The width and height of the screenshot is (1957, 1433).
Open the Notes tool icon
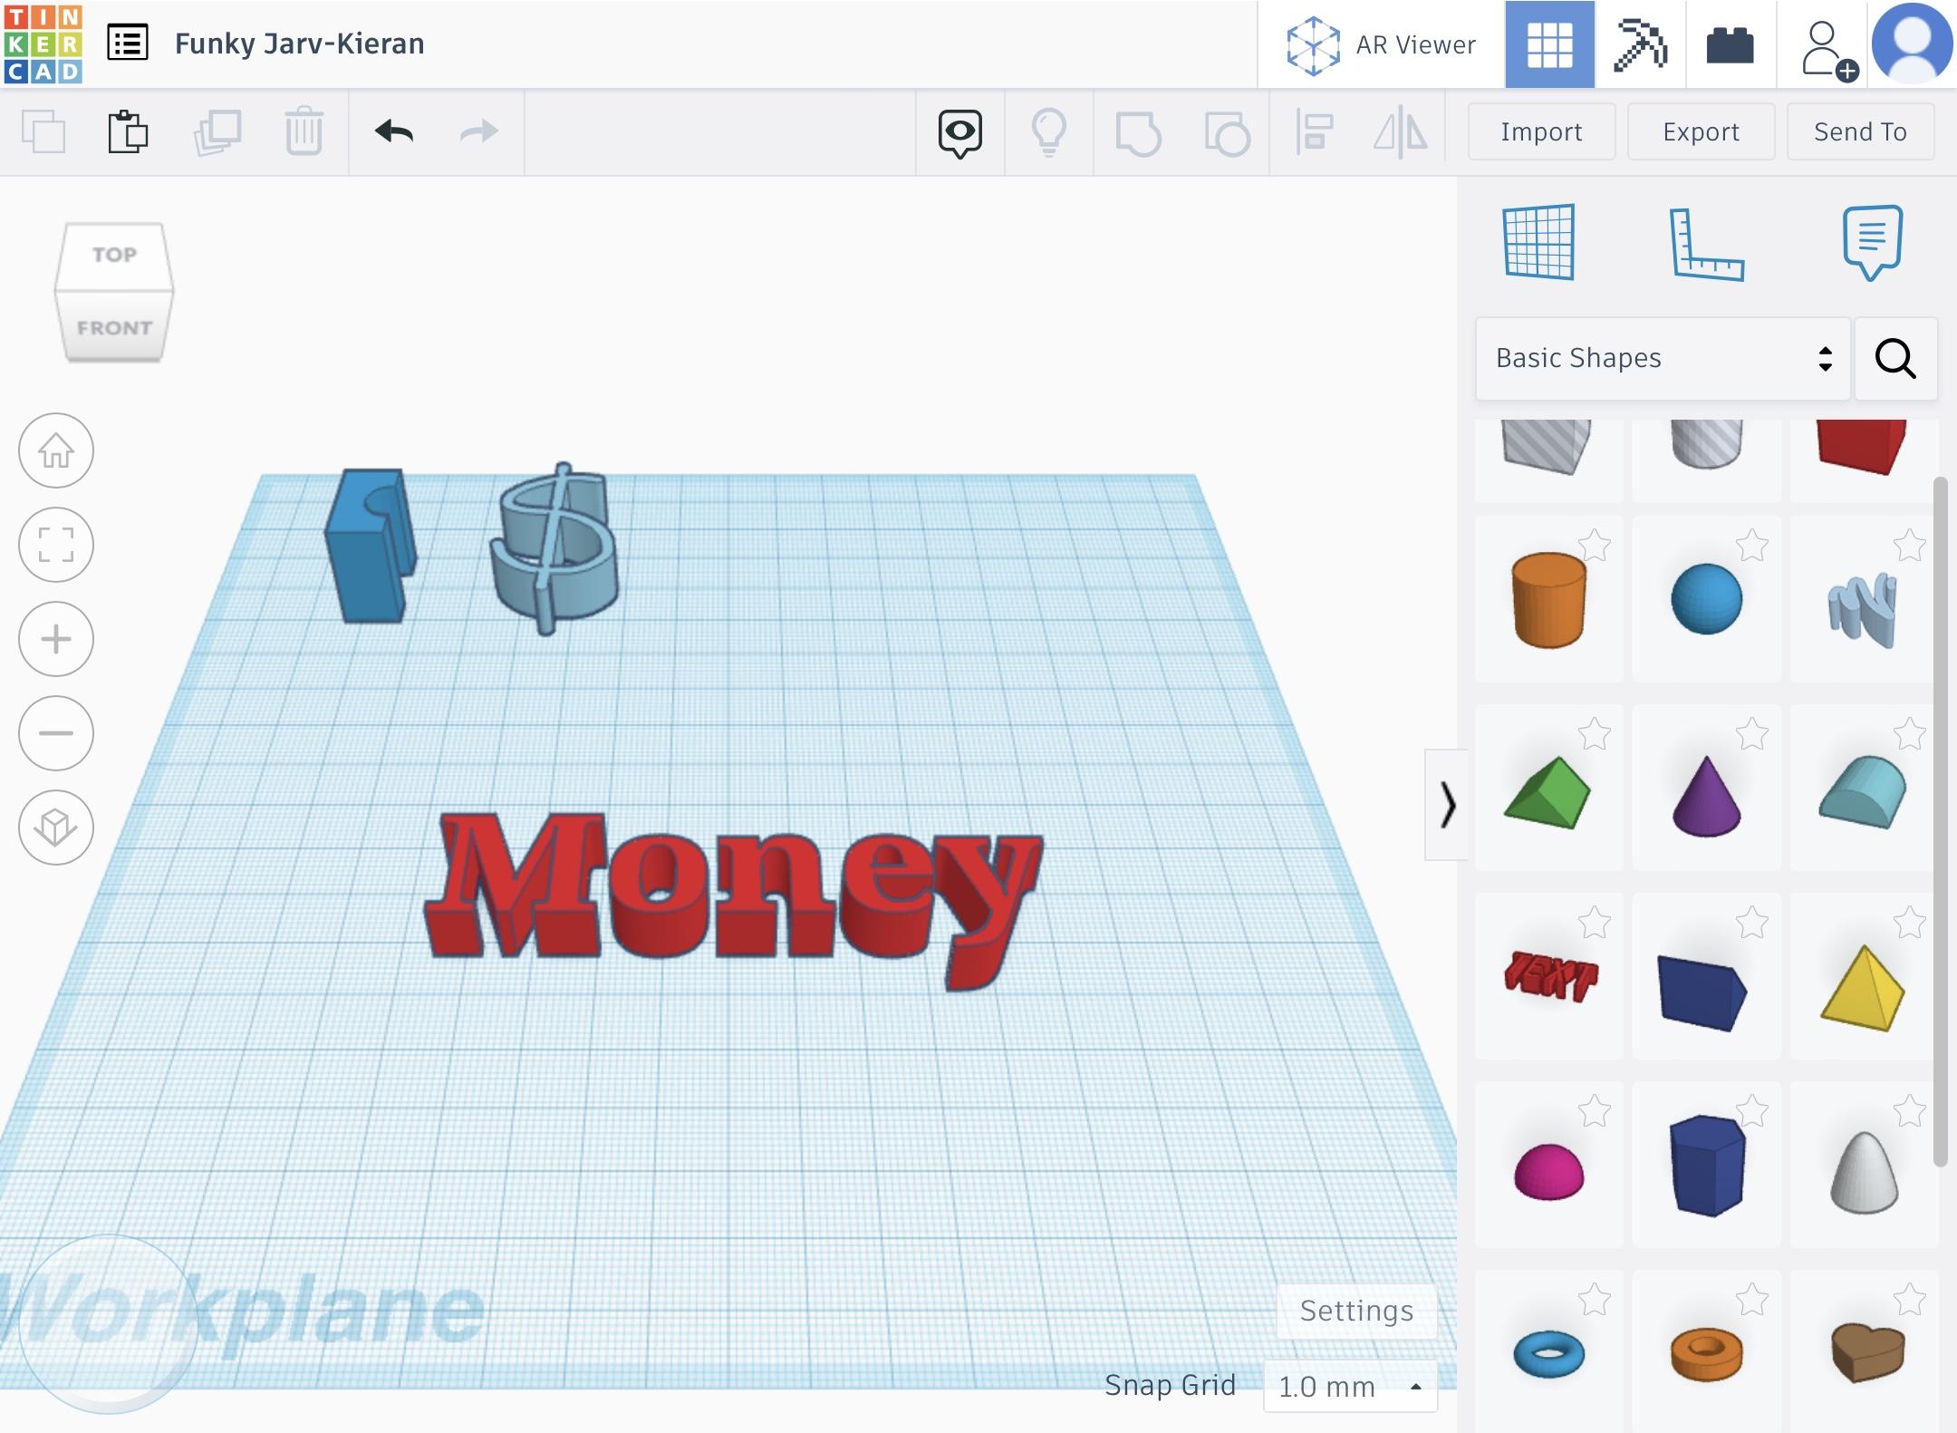[1872, 243]
